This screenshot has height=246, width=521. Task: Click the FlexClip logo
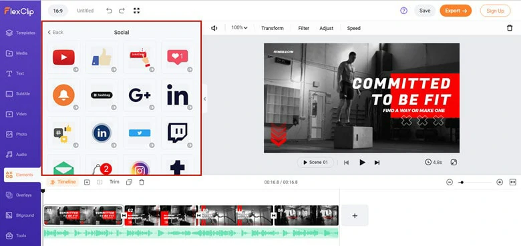point(19,11)
